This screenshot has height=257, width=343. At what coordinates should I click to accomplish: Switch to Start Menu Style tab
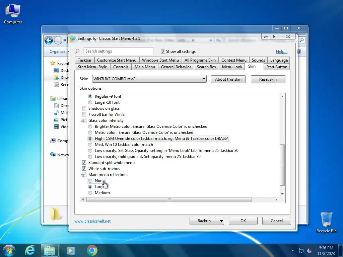coord(92,67)
